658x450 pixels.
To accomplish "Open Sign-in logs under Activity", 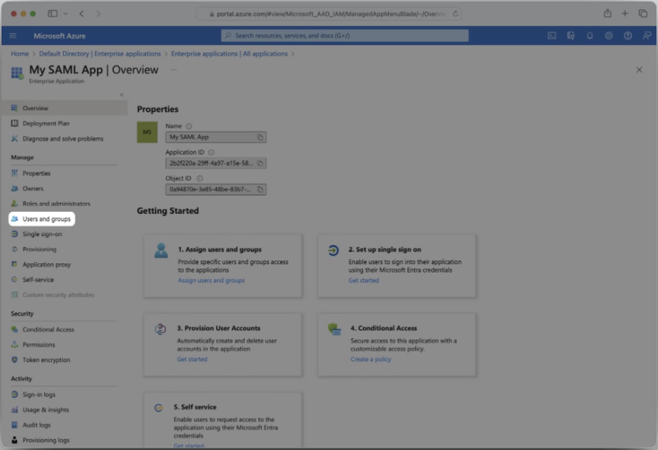I will point(39,395).
